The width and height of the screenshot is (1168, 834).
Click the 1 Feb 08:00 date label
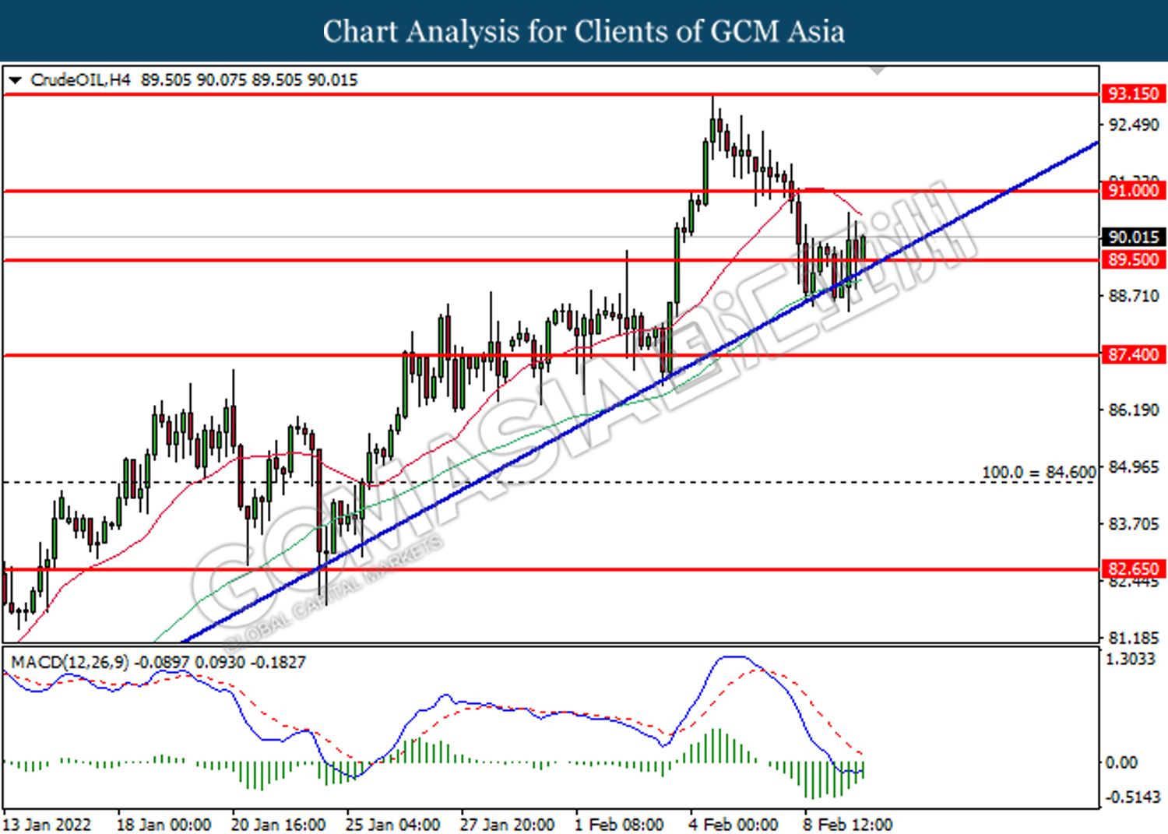(x=619, y=824)
